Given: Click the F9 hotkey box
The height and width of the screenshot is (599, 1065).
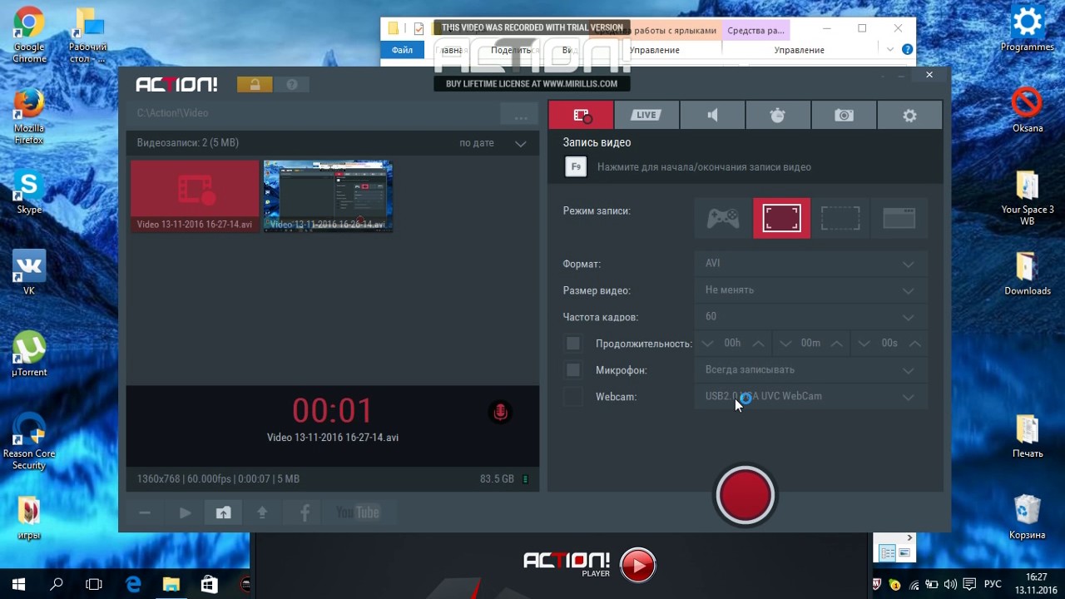Looking at the screenshot, I should (x=575, y=167).
